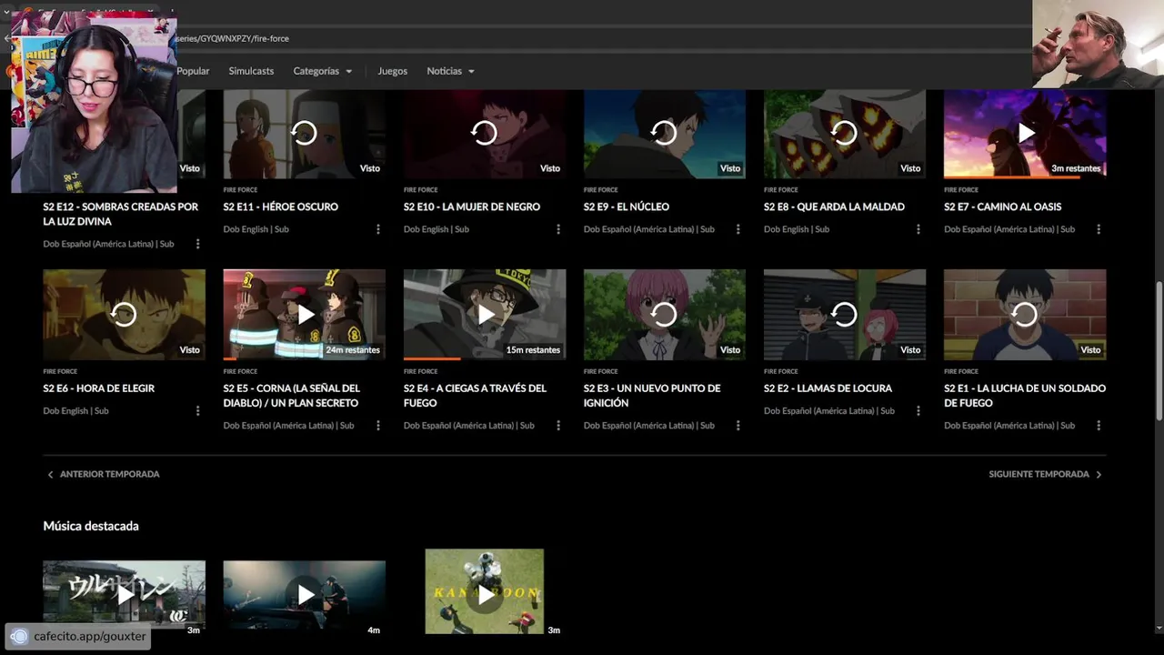Click 'Visto' badge on S2 E1 thumbnail

1090,350
